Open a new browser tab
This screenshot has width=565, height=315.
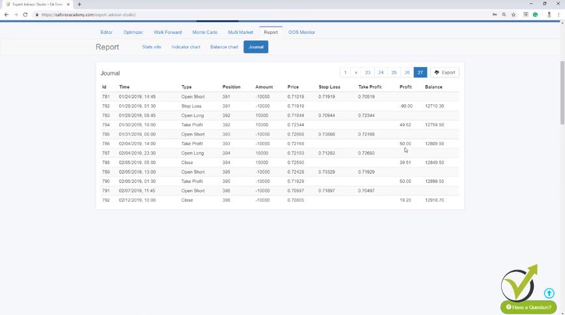[x=79, y=4]
